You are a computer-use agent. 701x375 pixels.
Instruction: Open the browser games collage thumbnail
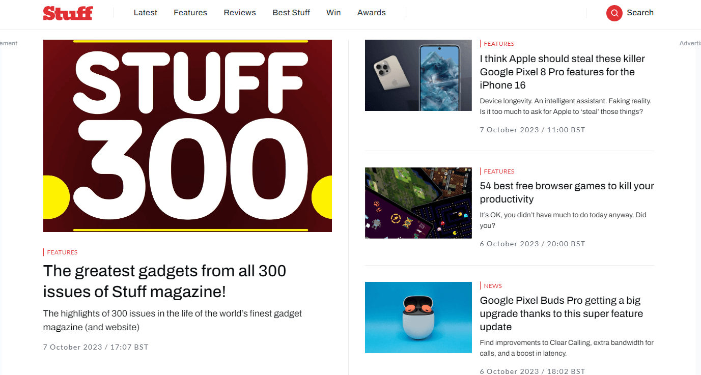418,203
